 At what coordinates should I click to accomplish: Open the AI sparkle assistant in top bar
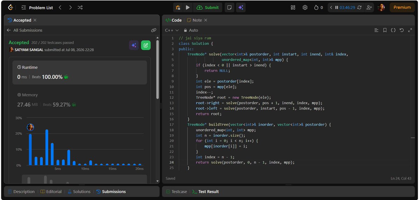coord(240,7)
